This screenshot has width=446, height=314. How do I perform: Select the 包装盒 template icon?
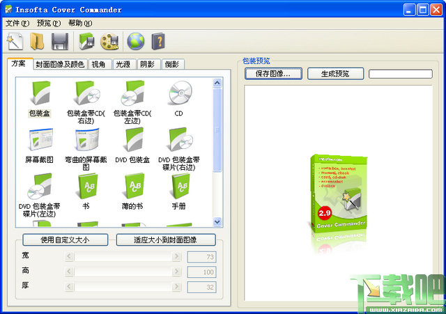[40, 93]
